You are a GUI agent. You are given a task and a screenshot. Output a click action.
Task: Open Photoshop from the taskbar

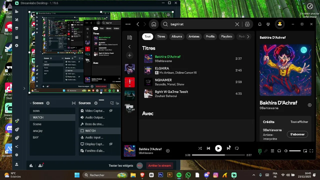pyautogui.click(x=160, y=175)
